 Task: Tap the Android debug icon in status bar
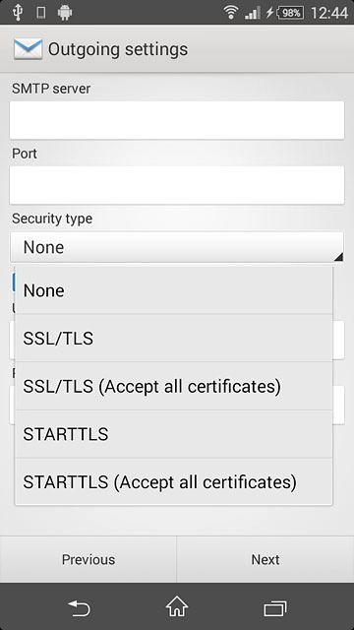[65, 13]
